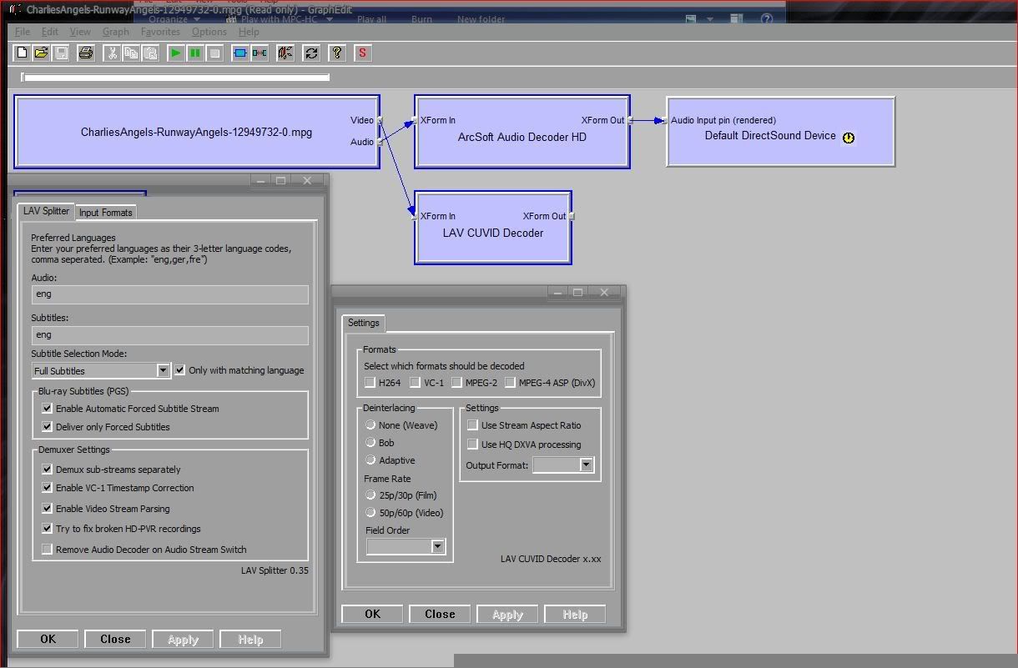Image resolution: width=1018 pixels, height=668 pixels.
Task: Click the Refresh graph toolbar icon
Action: pyautogui.click(x=311, y=53)
